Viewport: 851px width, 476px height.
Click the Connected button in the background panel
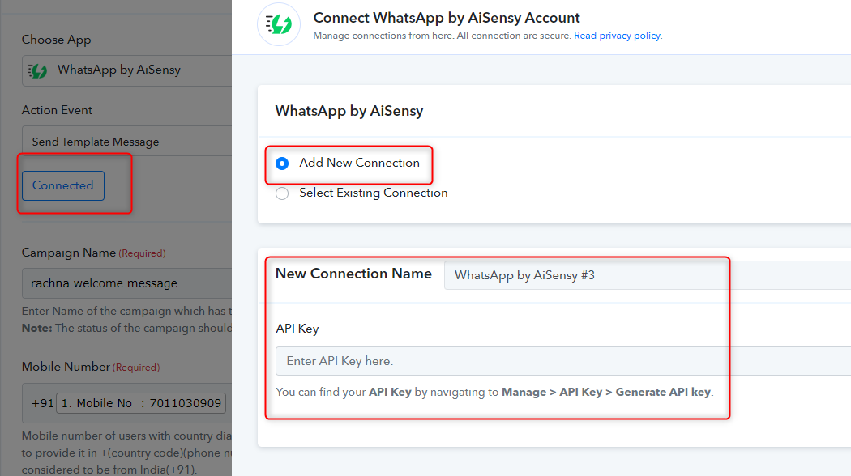tap(63, 185)
